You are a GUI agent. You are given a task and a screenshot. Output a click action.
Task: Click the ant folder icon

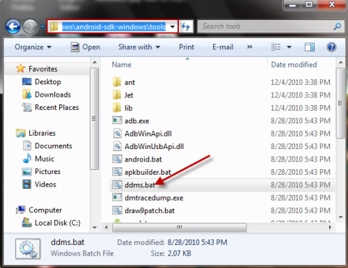click(x=117, y=82)
